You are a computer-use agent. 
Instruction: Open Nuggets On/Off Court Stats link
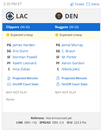coord(74,84)
